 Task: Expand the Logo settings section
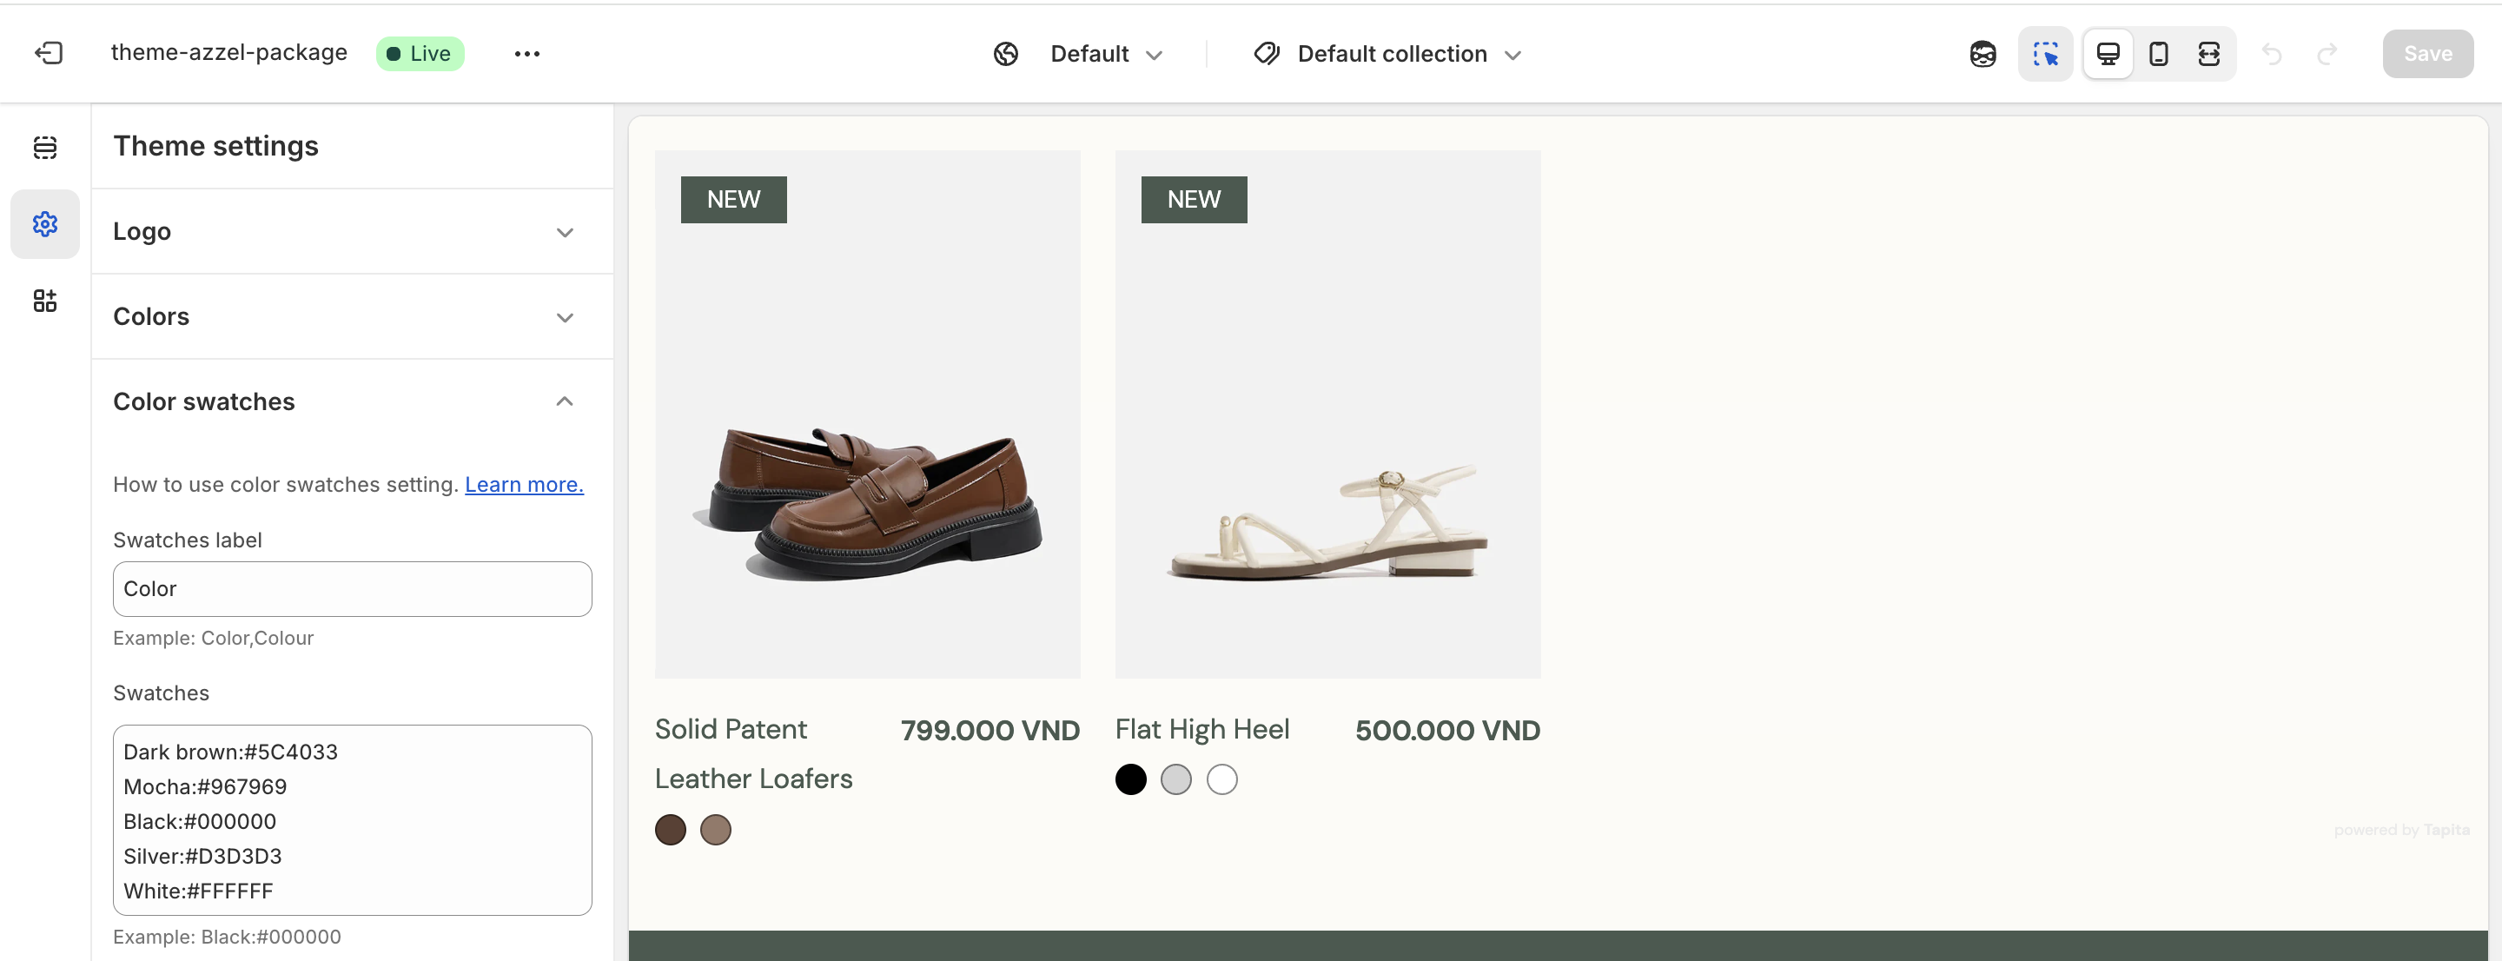(352, 231)
